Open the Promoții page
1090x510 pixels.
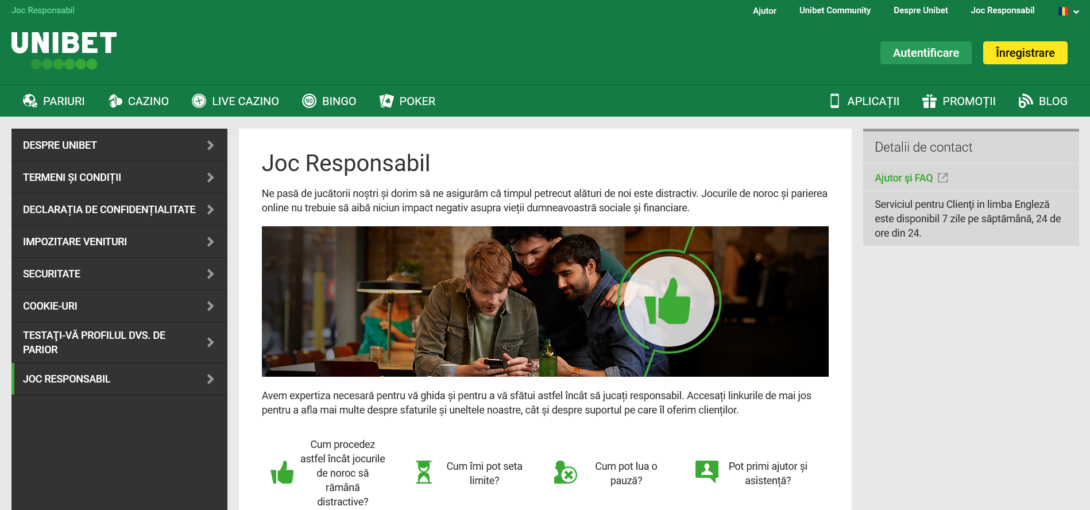pos(958,101)
